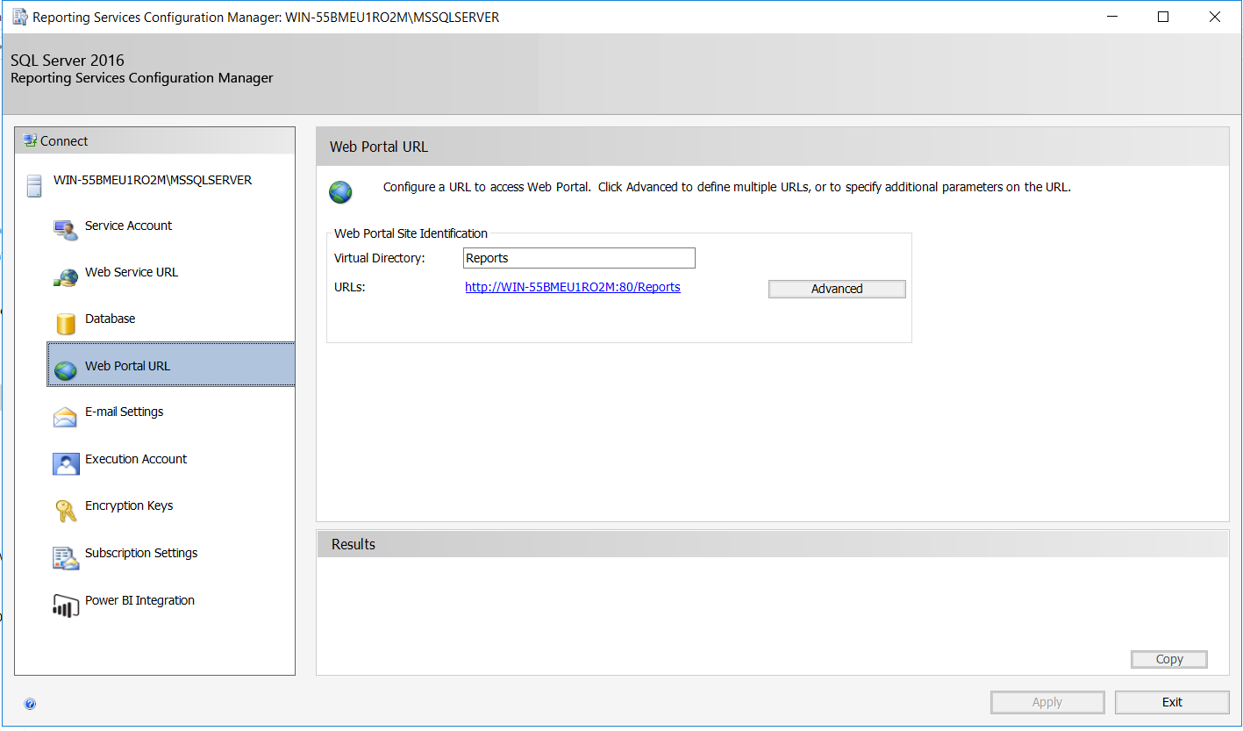
Task: Open E-mail Settings via envelope icon
Action: (66, 417)
